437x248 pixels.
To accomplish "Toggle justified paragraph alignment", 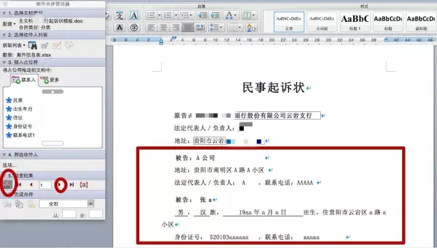I will (x=188, y=27).
